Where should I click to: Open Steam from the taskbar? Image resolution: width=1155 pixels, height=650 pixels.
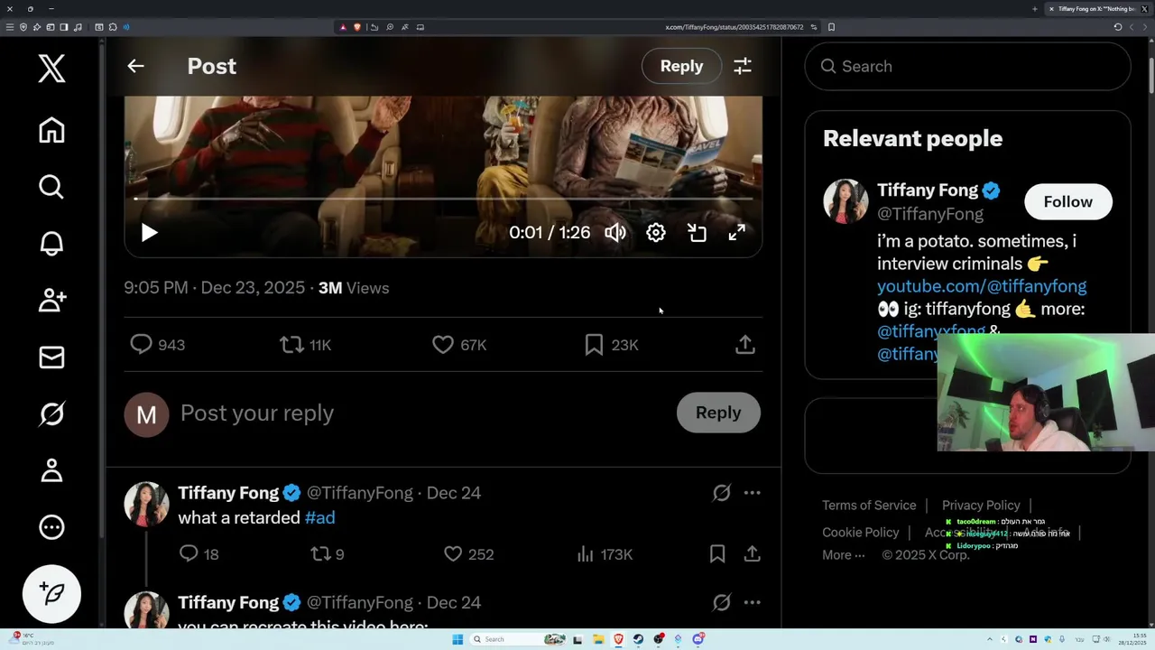coord(638,639)
